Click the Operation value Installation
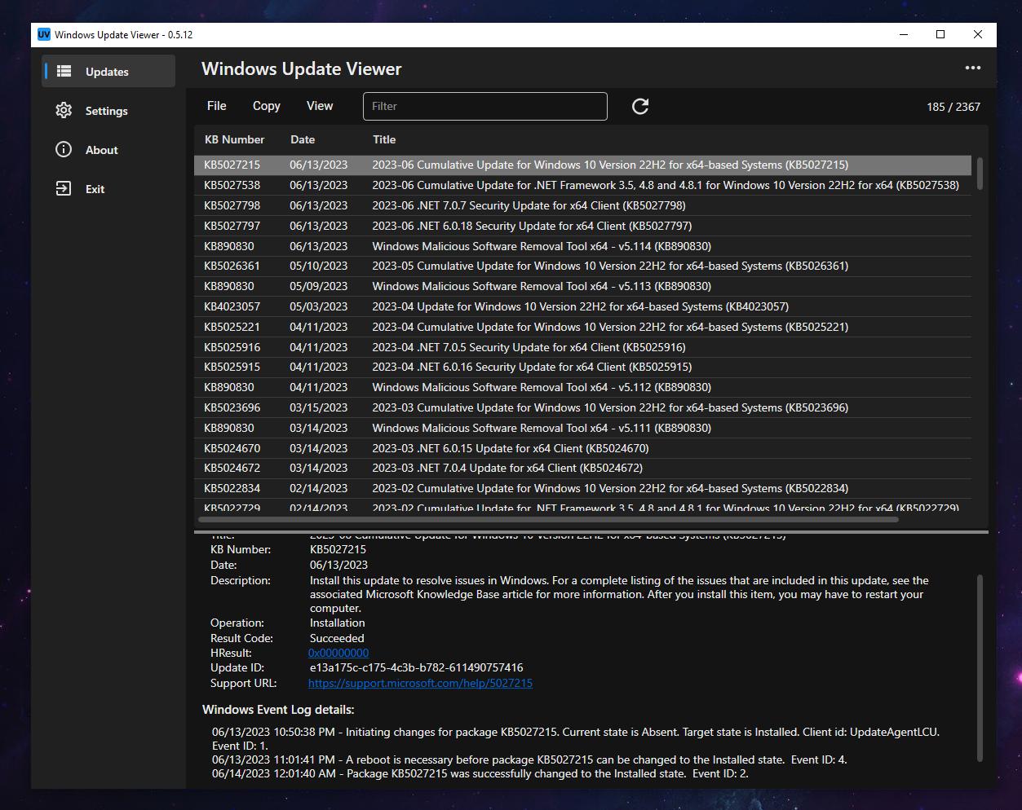Viewport: 1022px width, 810px height. [x=338, y=623]
